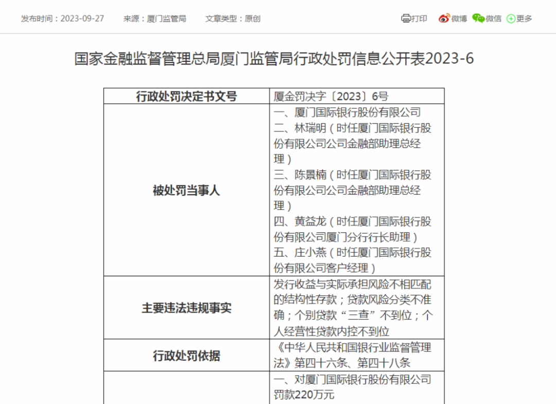Image resolution: width=556 pixels, height=404 pixels.
Task: Click the publish date 2023-09-27
Action: [82, 19]
